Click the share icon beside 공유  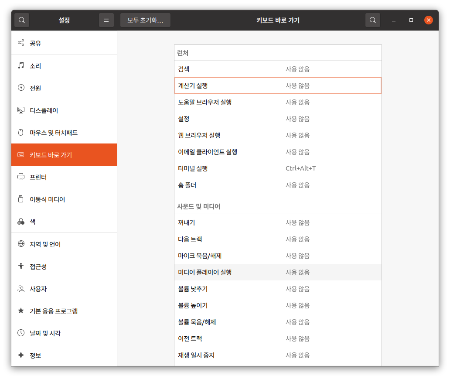point(21,43)
